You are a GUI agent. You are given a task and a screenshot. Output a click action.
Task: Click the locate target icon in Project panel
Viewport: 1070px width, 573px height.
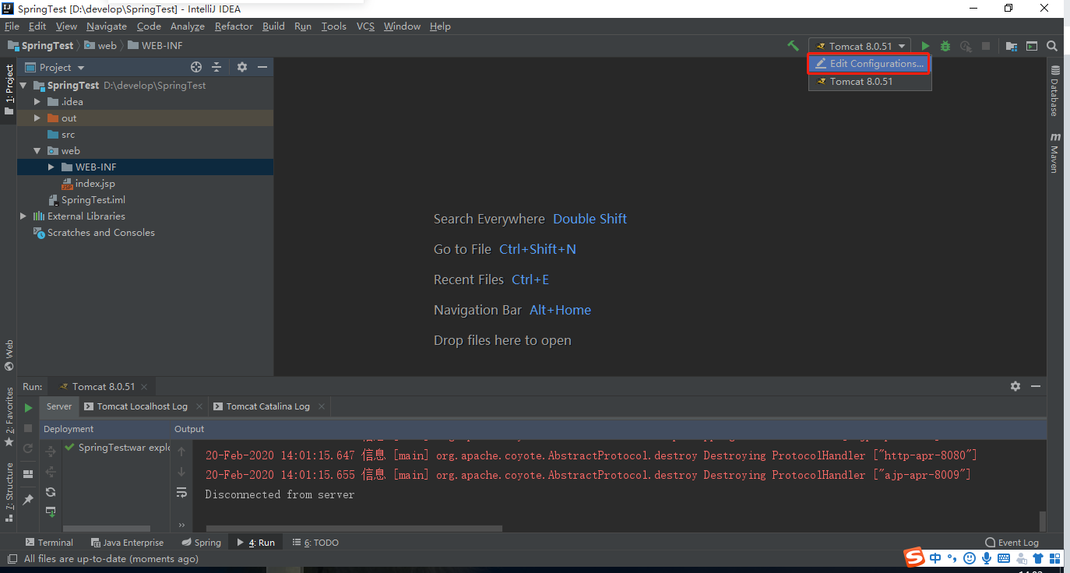[196, 67]
